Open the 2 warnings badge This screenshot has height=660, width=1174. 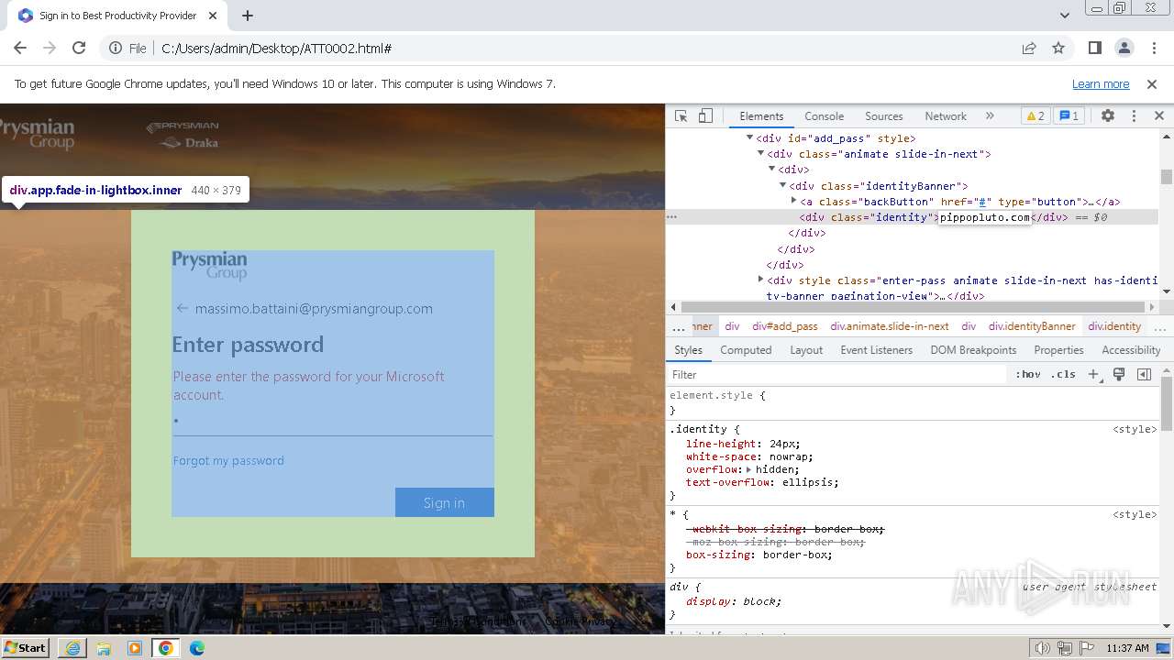pyautogui.click(x=1036, y=116)
